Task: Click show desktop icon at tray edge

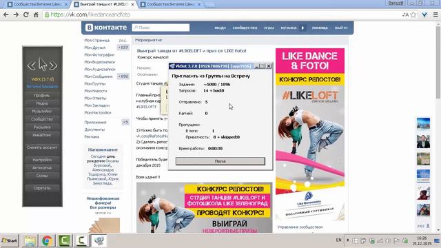Action: pos(437,240)
